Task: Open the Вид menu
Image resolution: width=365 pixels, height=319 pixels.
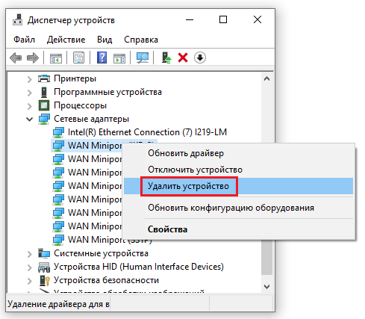Action: point(104,40)
